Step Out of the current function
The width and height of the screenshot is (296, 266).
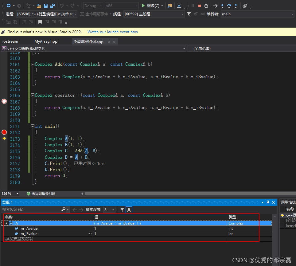[x=236, y=6]
